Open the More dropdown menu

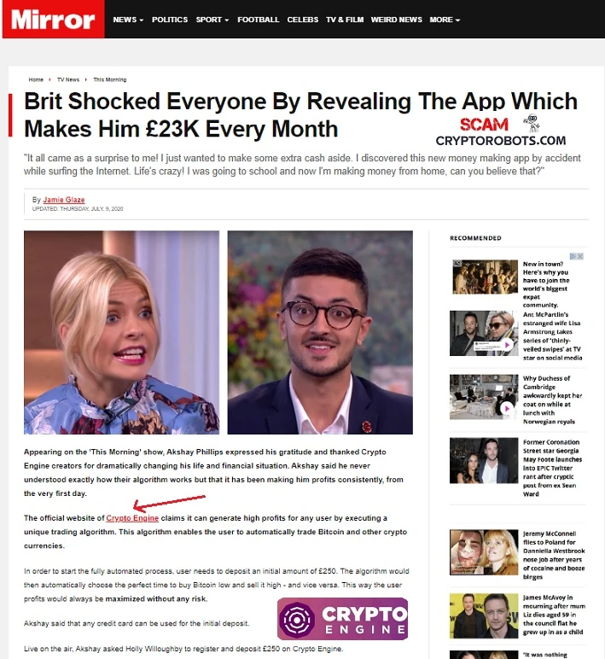[x=445, y=20]
